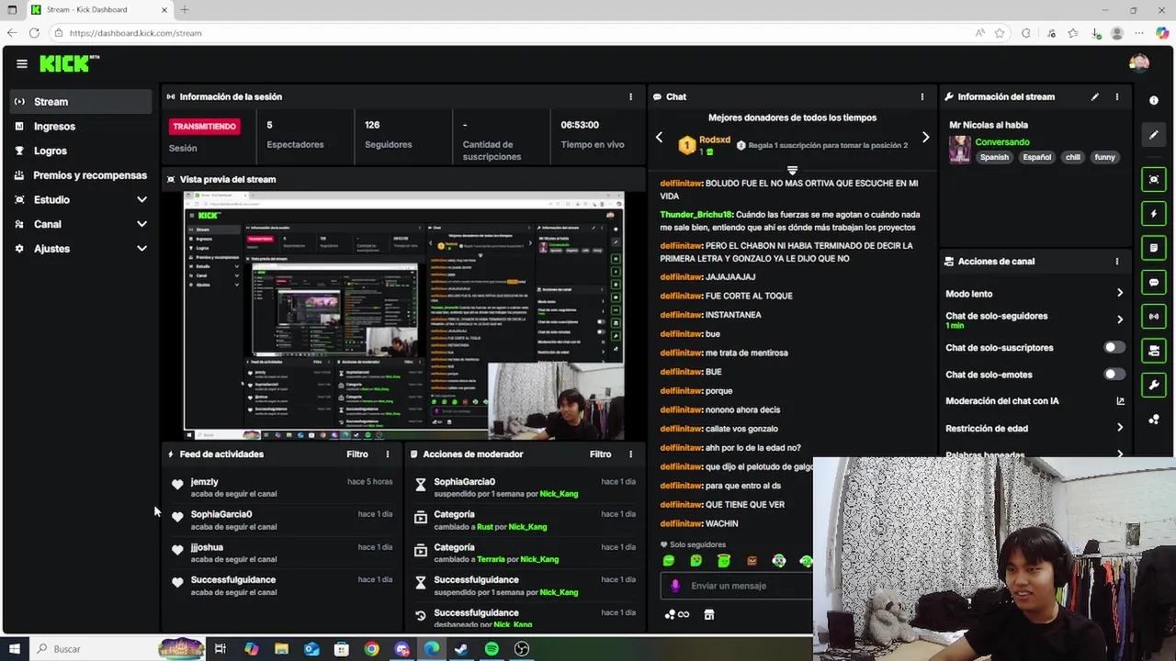
Task: Open Google Chrome from the taskbar
Action: [x=371, y=649]
